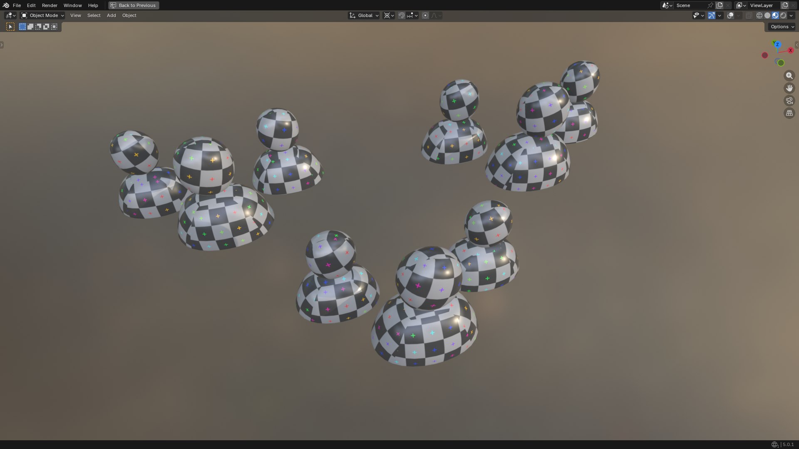Toggle camera view icon
The height and width of the screenshot is (449, 799).
pos(789,101)
